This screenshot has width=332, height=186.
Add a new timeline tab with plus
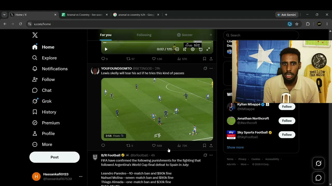211,35
